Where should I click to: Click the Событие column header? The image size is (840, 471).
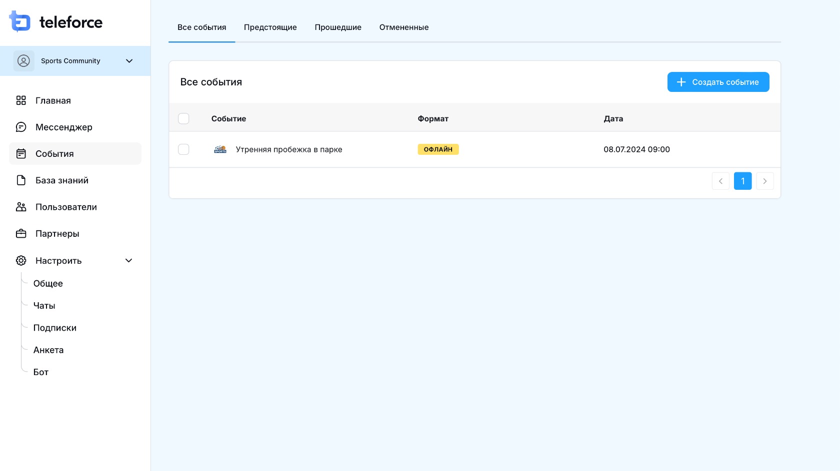(x=228, y=119)
